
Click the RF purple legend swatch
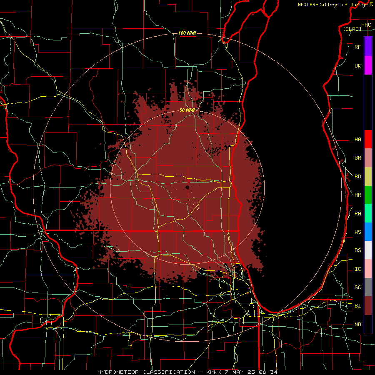(x=368, y=47)
